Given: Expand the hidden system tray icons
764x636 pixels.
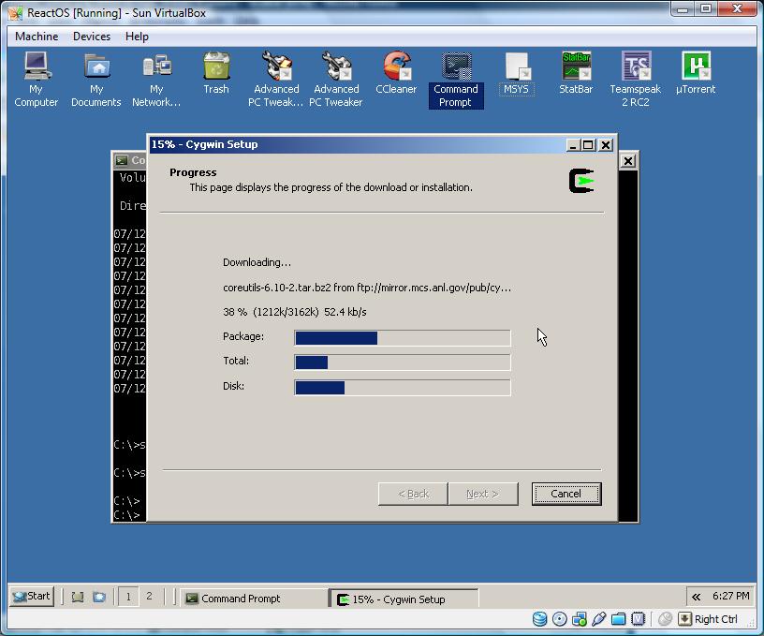Looking at the screenshot, I should (x=696, y=597).
